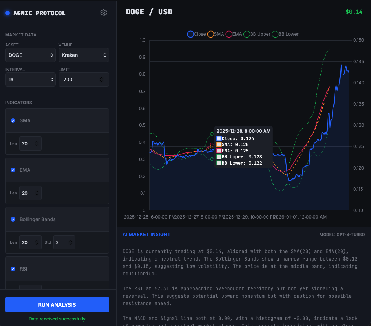
Task: Disable the EMA indicator checkbox
Action: pyautogui.click(x=13, y=170)
